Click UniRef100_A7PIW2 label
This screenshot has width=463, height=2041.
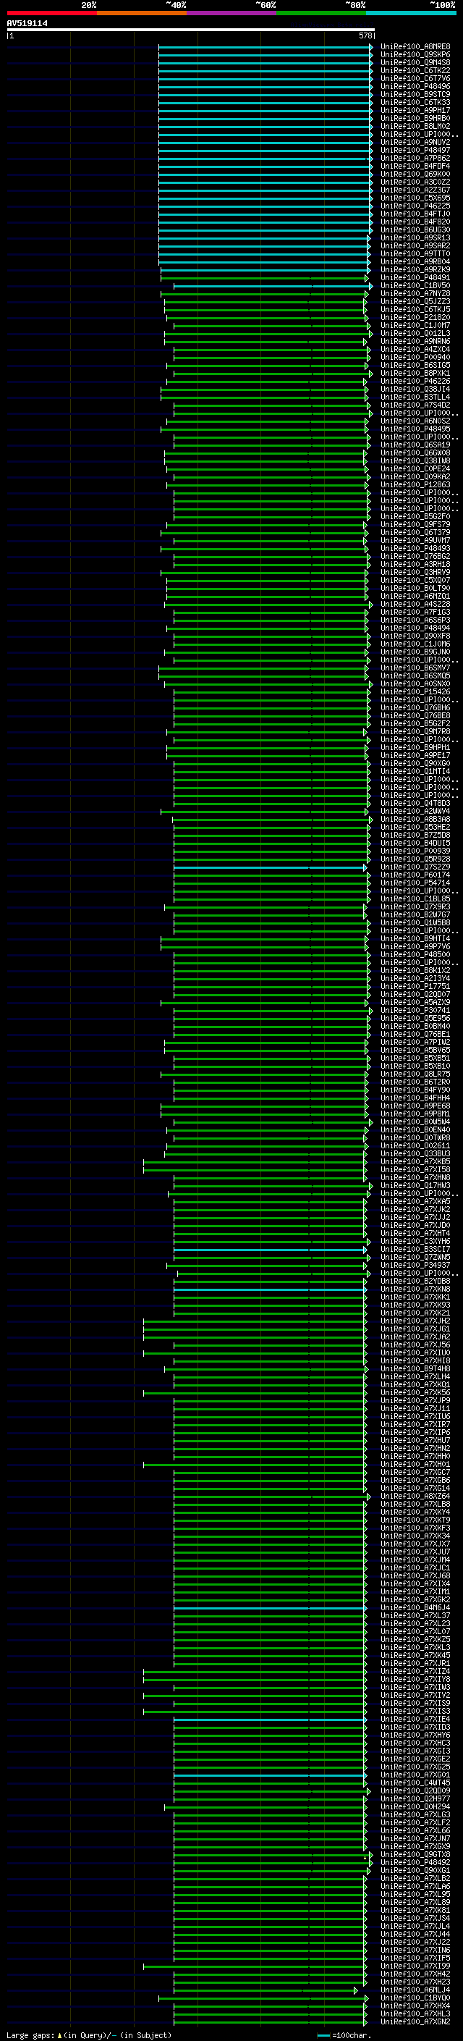click(x=415, y=1043)
